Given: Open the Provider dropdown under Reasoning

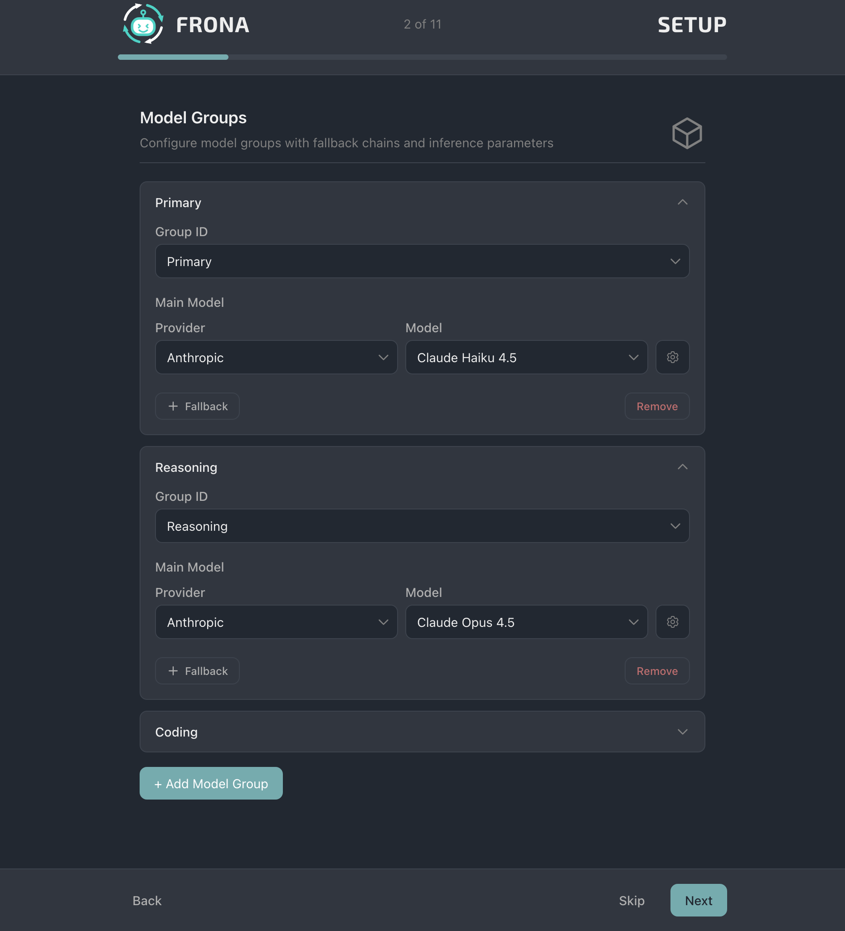Looking at the screenshot, I should (276, 622).
